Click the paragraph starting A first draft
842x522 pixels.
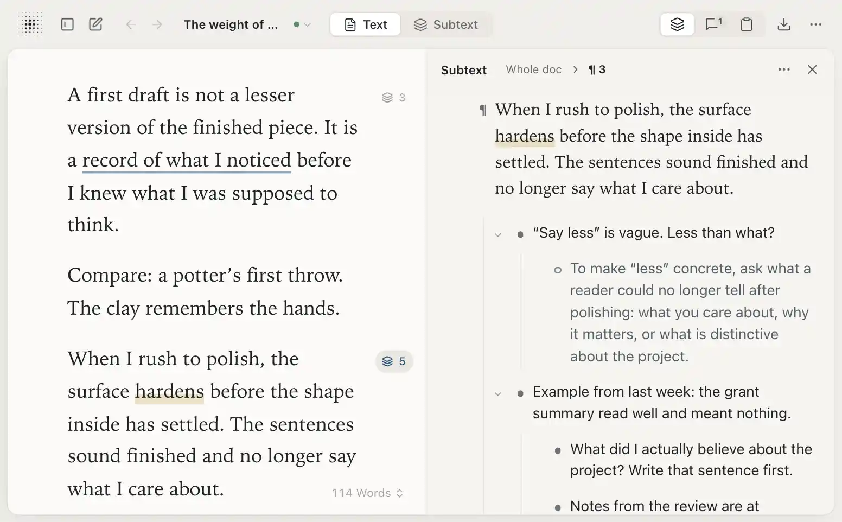[x=212, y=160]
